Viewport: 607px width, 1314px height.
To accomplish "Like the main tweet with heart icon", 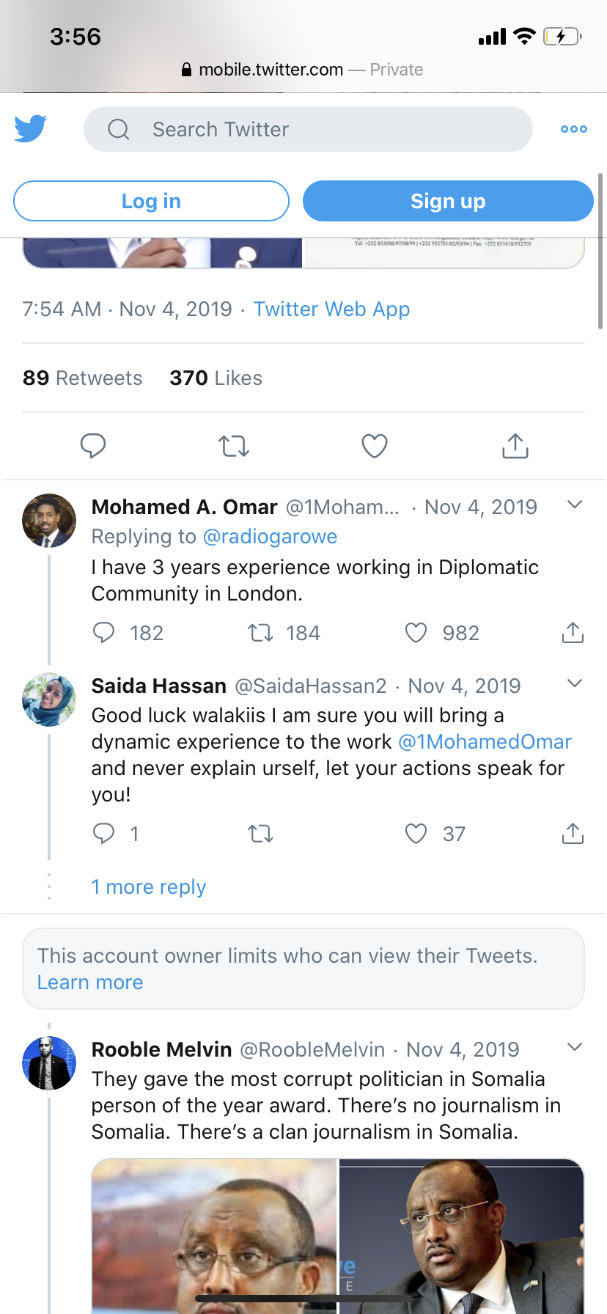I will (x=375, y=446).
